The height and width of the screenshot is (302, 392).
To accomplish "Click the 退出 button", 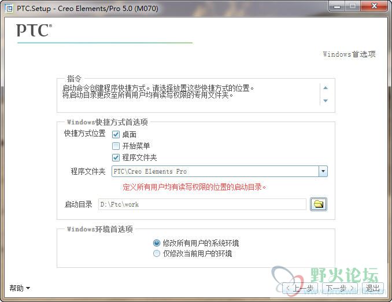I will coord(373,288).
